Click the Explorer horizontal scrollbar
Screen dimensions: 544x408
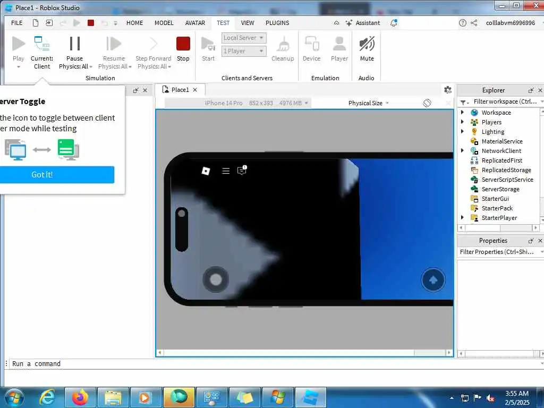tap(498, 228)
